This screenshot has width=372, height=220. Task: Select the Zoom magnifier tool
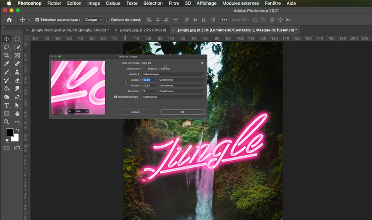tap(7, 122)
